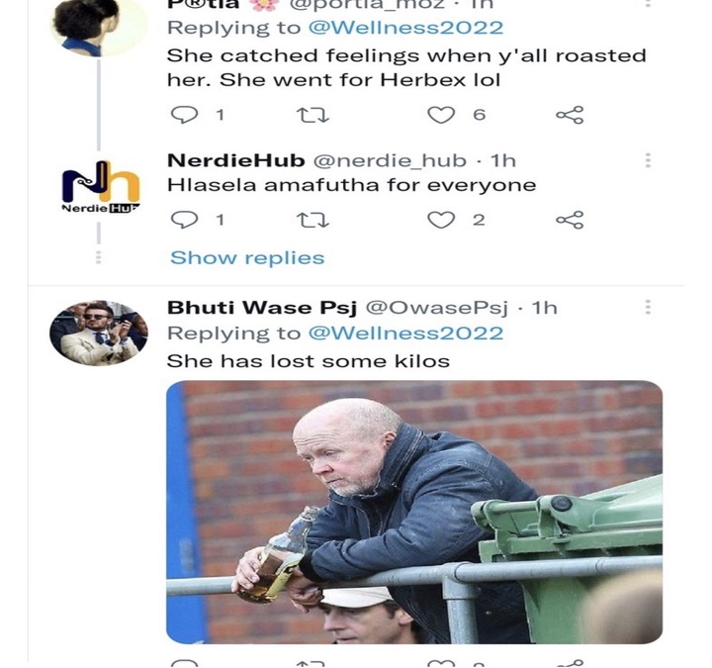Reply to NerdieHub's Hlasela amafutha tweet

[184, 220]
